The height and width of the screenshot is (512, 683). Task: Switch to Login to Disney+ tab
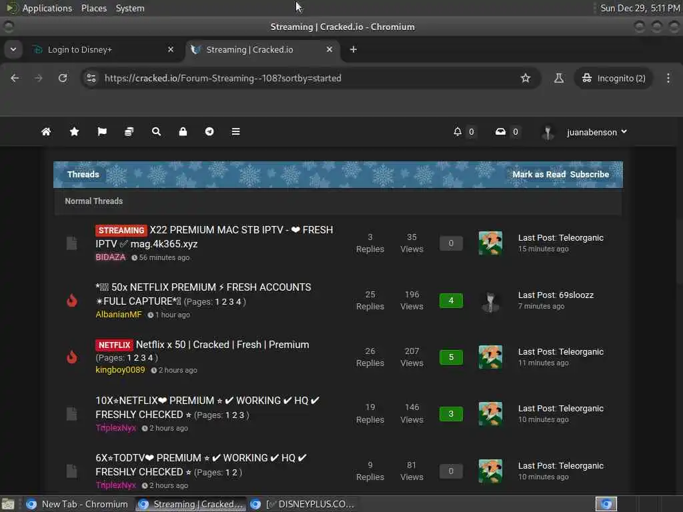(x=103, y=49)
